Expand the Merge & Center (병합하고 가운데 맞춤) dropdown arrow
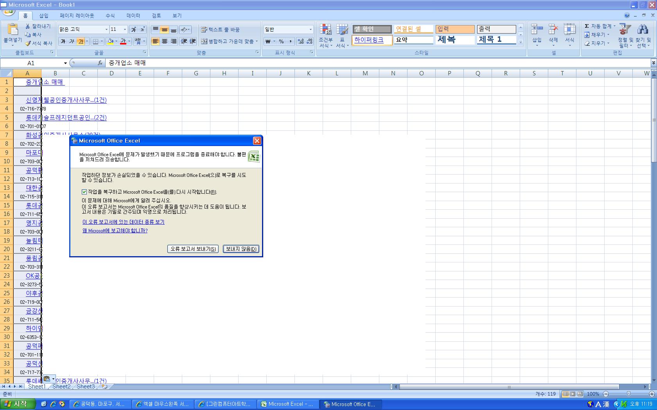Screen dimensions: 657x410 [257, 41]
